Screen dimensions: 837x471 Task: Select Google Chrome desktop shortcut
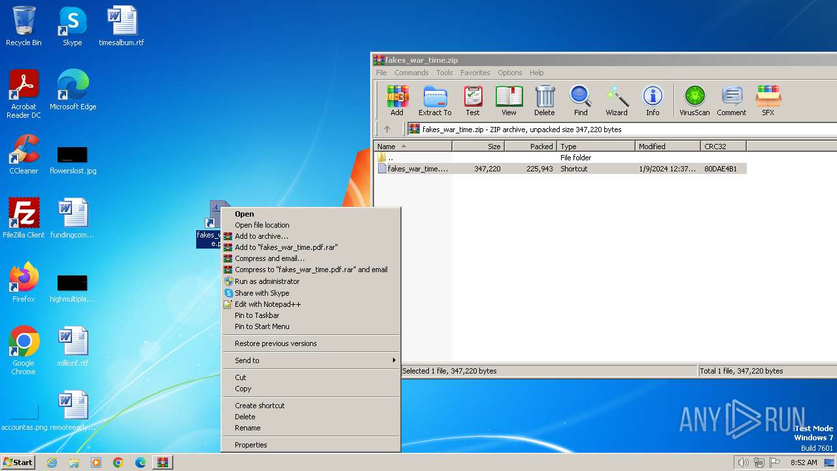(24, 351)
